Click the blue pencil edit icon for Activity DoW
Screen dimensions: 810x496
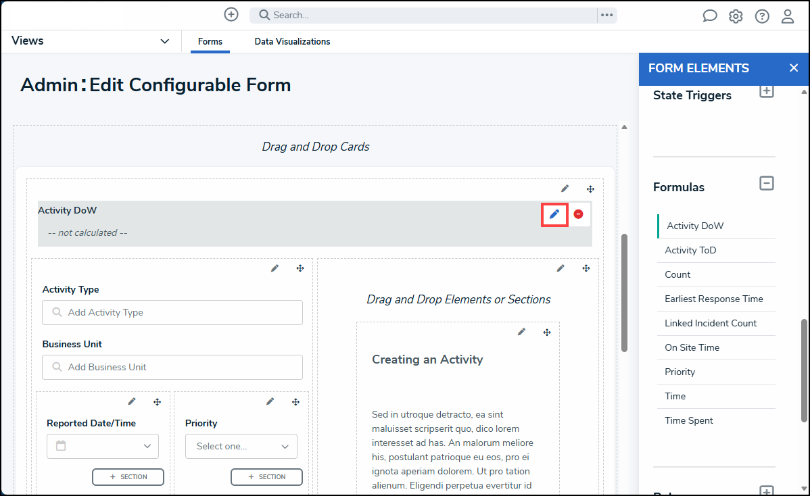[x=554, y=214]
